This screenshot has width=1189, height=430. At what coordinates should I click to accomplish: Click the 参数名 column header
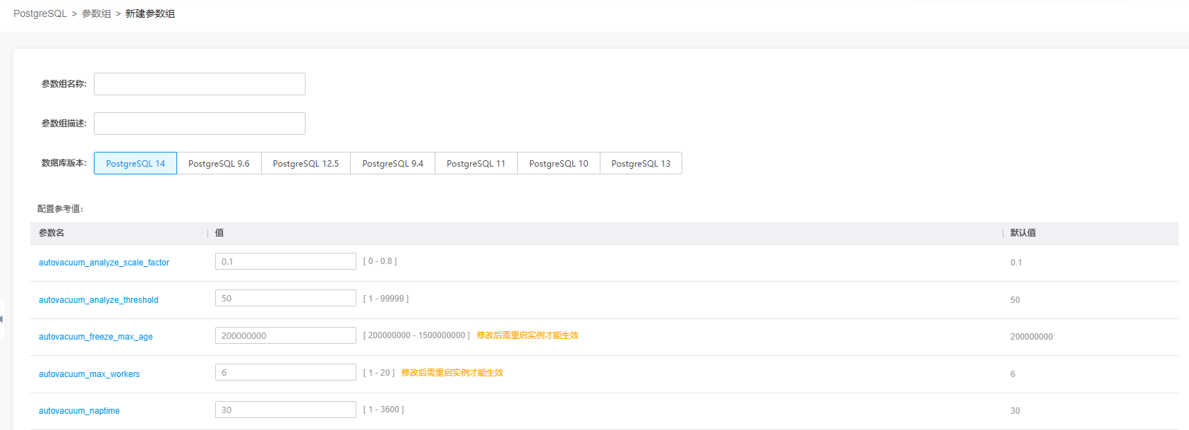(52, 233)
